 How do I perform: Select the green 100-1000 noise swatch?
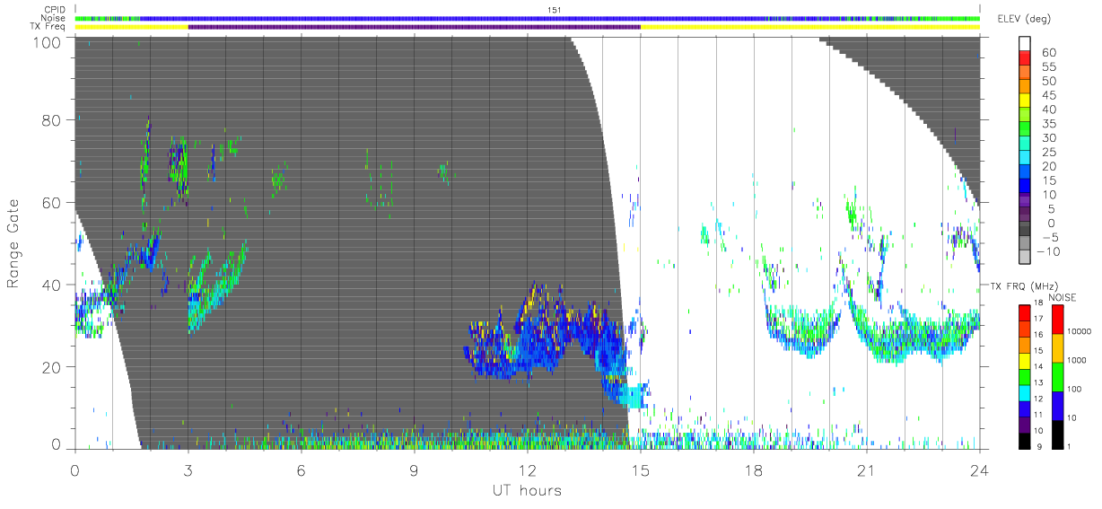point(1059,376)
